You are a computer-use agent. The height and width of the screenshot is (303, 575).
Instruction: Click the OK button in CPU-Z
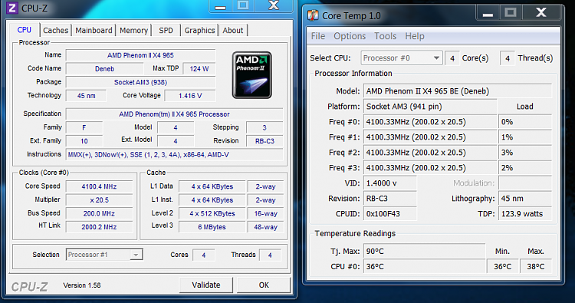click(x=264, y=285)
